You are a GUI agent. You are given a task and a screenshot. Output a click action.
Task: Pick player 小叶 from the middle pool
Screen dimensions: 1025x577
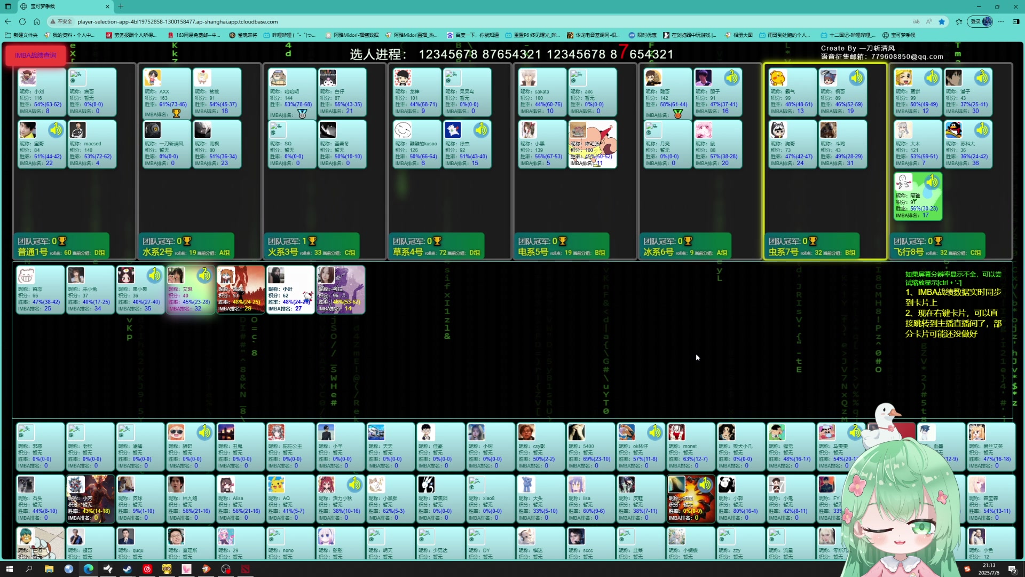(x=290, y=290)
